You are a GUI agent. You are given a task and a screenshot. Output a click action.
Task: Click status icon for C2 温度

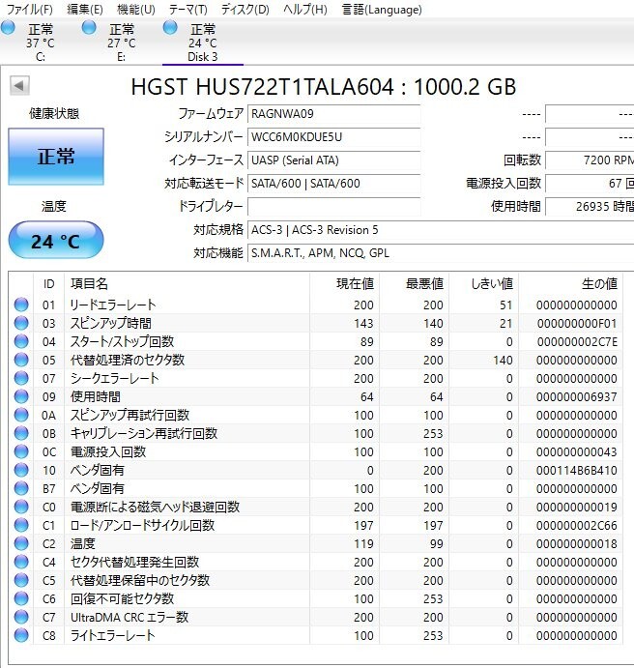[21, 543]
